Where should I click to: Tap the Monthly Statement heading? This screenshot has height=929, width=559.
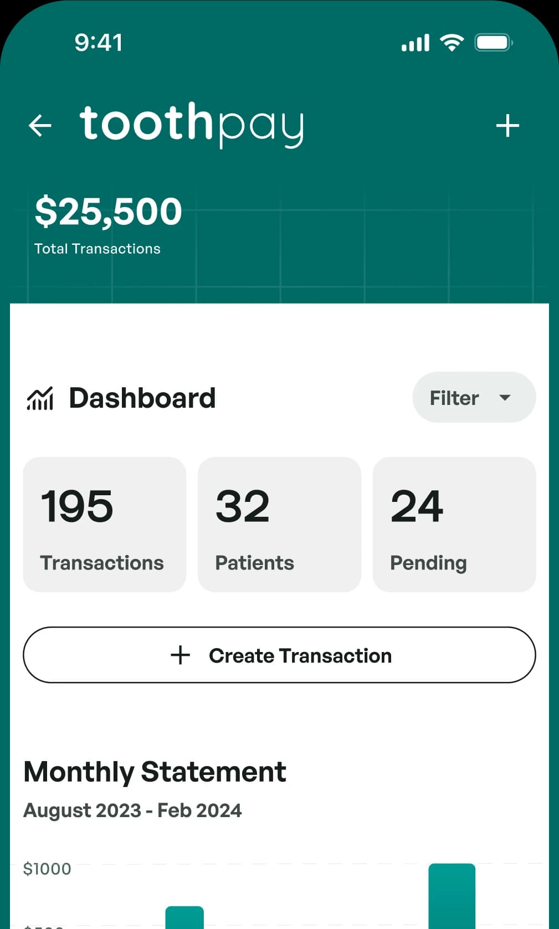click(x=155, y=772)
